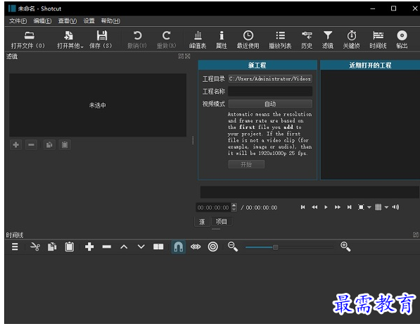Click the fast forward button

pos(338,207)
